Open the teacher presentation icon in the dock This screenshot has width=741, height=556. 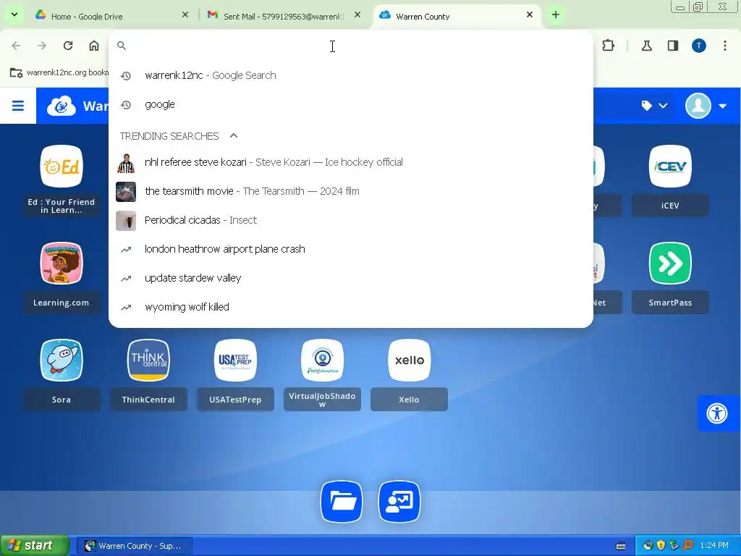(x=399, y=501)
